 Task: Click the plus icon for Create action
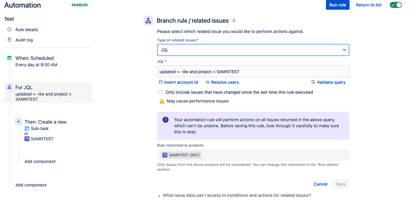pyautogui.click(x=19, y=122)
